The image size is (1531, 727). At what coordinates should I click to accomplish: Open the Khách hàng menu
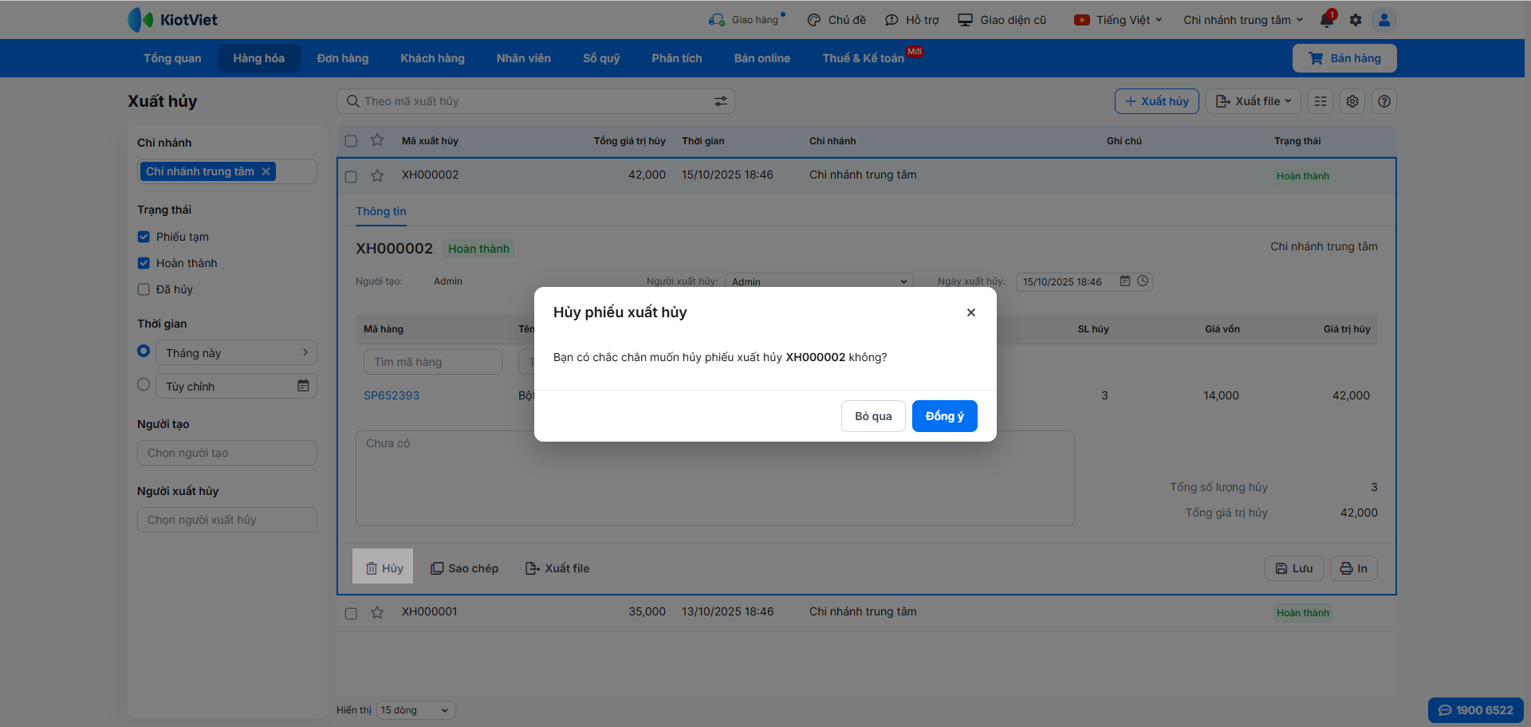[432, 58]
